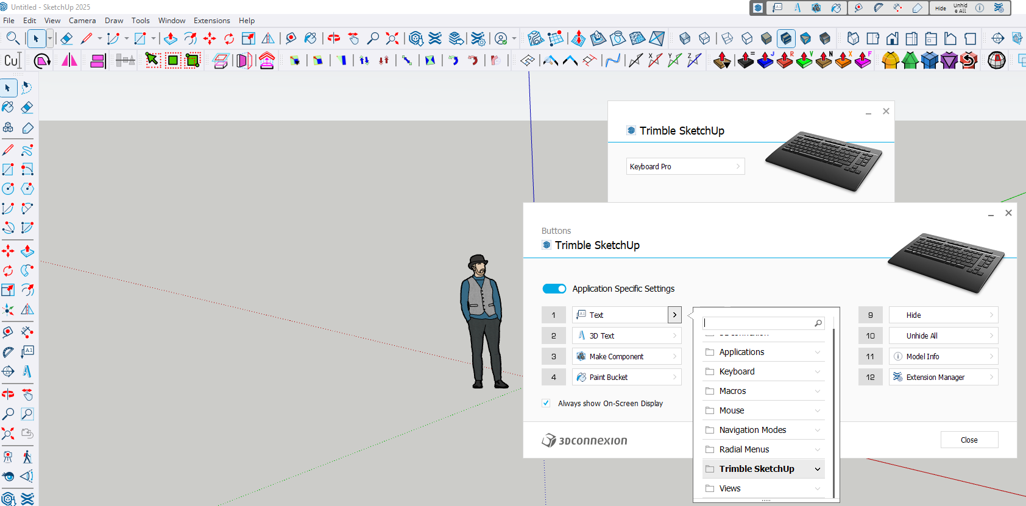Select Rotated Rectangle tool in left toolbar
Image resolution: width=1026 pixels, height=506 pixels.
[x=27, y=169]
